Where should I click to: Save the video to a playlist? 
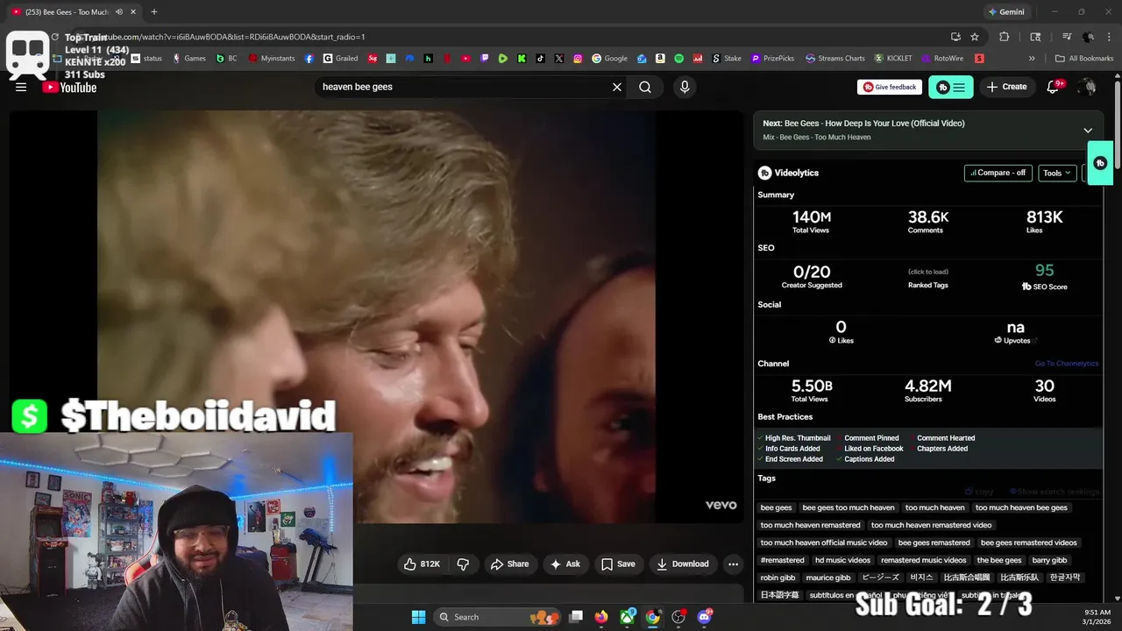tap(618, 564)
